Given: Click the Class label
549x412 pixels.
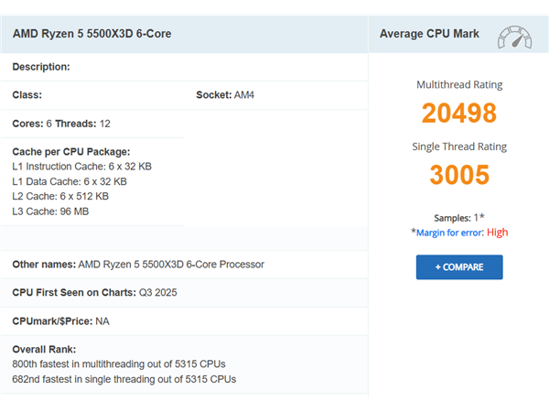Looking at the screenshot, I should point(27,95).
